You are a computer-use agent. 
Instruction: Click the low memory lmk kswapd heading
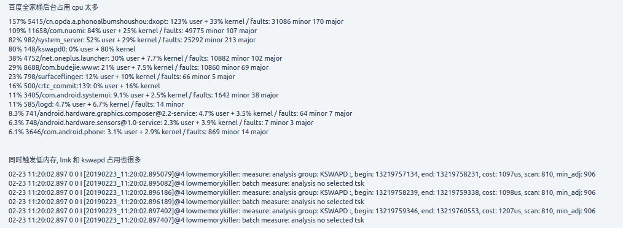pos(75,160)
